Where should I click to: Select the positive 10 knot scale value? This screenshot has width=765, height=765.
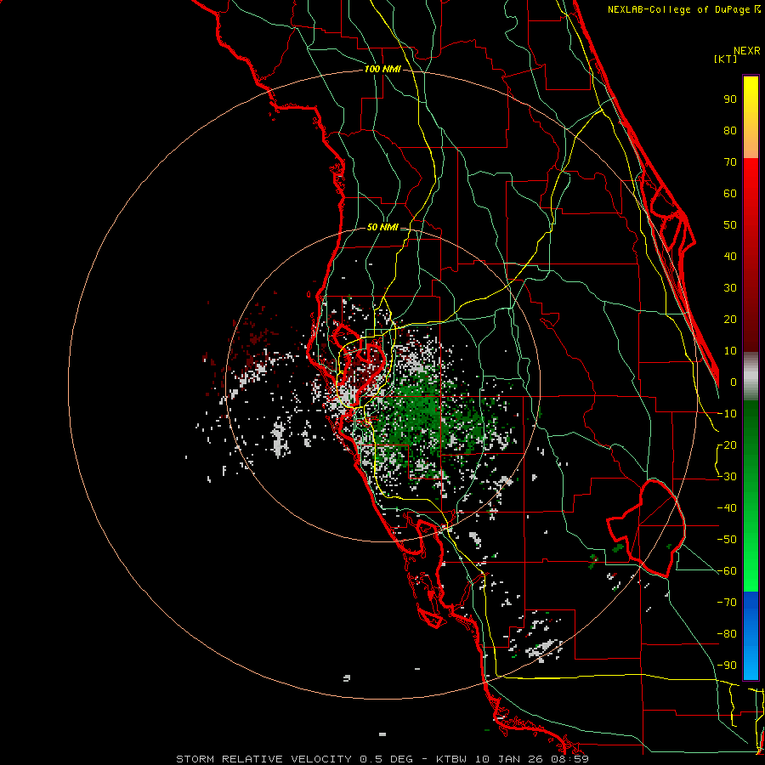[x=730, y=351]
